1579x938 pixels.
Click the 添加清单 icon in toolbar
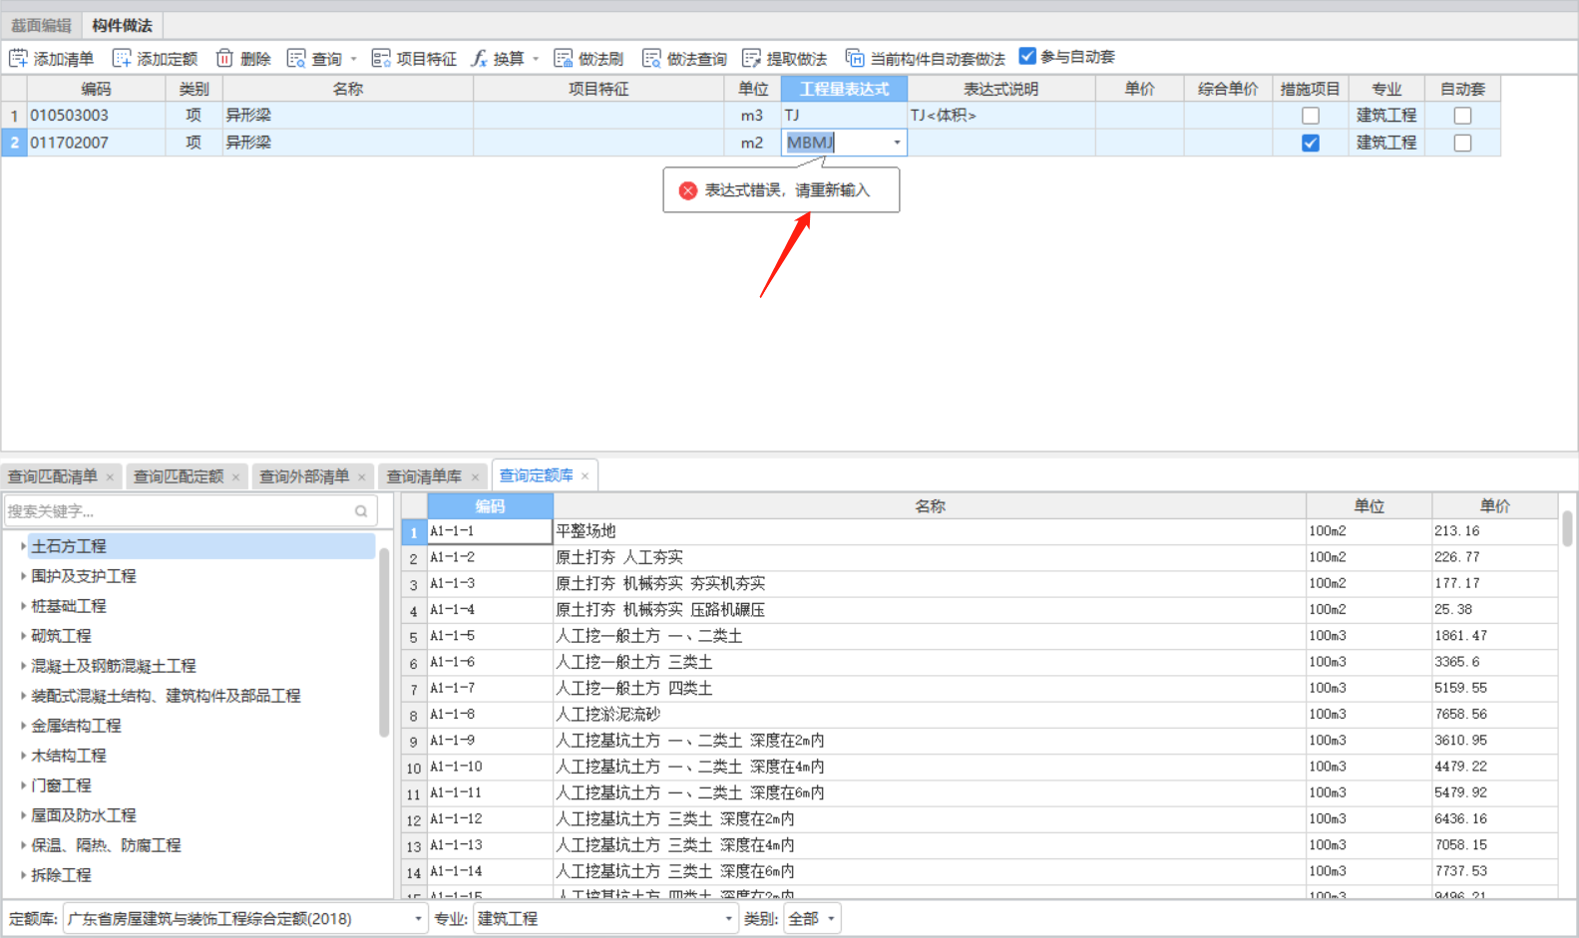[18, 59]
